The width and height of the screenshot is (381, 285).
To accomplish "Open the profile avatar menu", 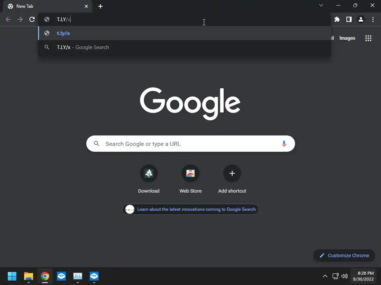I will [361, 19].
